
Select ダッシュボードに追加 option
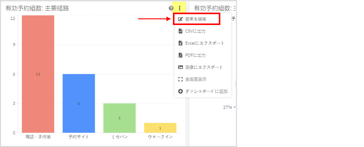(203, 91)
